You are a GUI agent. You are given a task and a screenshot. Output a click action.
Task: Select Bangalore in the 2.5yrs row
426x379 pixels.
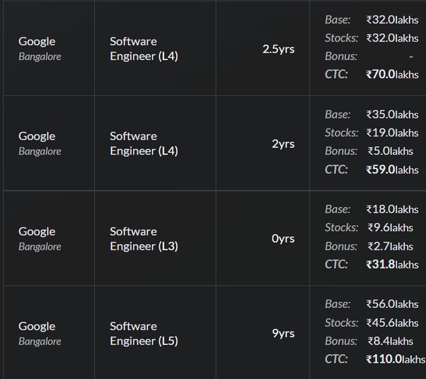40,57
